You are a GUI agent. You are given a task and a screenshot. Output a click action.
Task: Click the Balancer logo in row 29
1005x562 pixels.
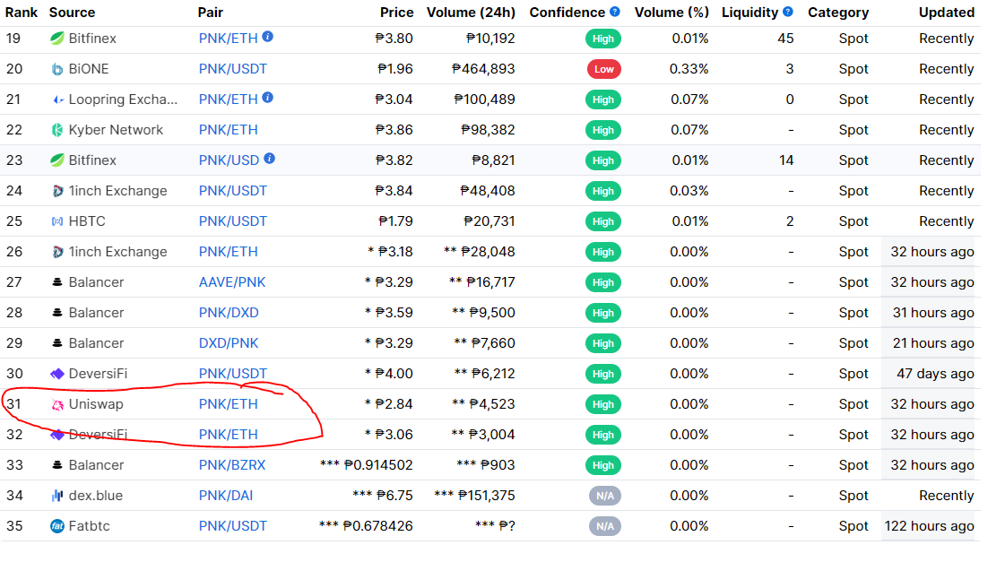click(x=57, y=342)
